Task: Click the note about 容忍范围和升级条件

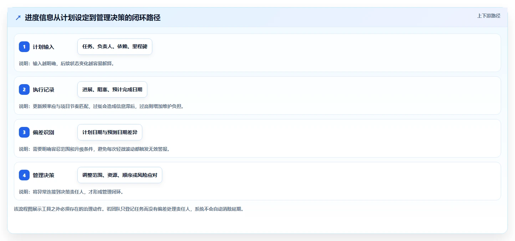Action: (95, 149)
